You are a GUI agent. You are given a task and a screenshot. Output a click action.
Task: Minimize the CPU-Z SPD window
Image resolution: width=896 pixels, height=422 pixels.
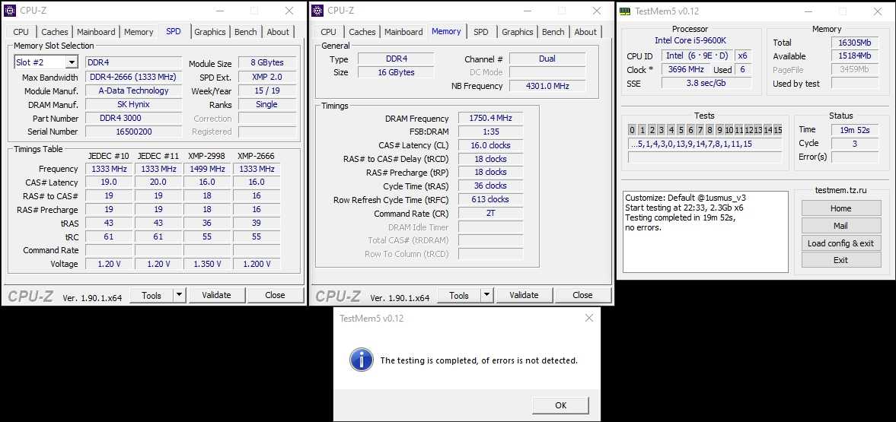pyautogui.click(x=219, y=11)
